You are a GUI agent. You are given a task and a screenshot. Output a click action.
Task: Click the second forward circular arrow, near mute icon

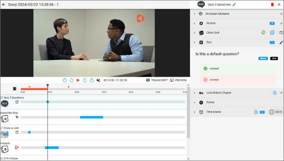[x=92, y=80]
